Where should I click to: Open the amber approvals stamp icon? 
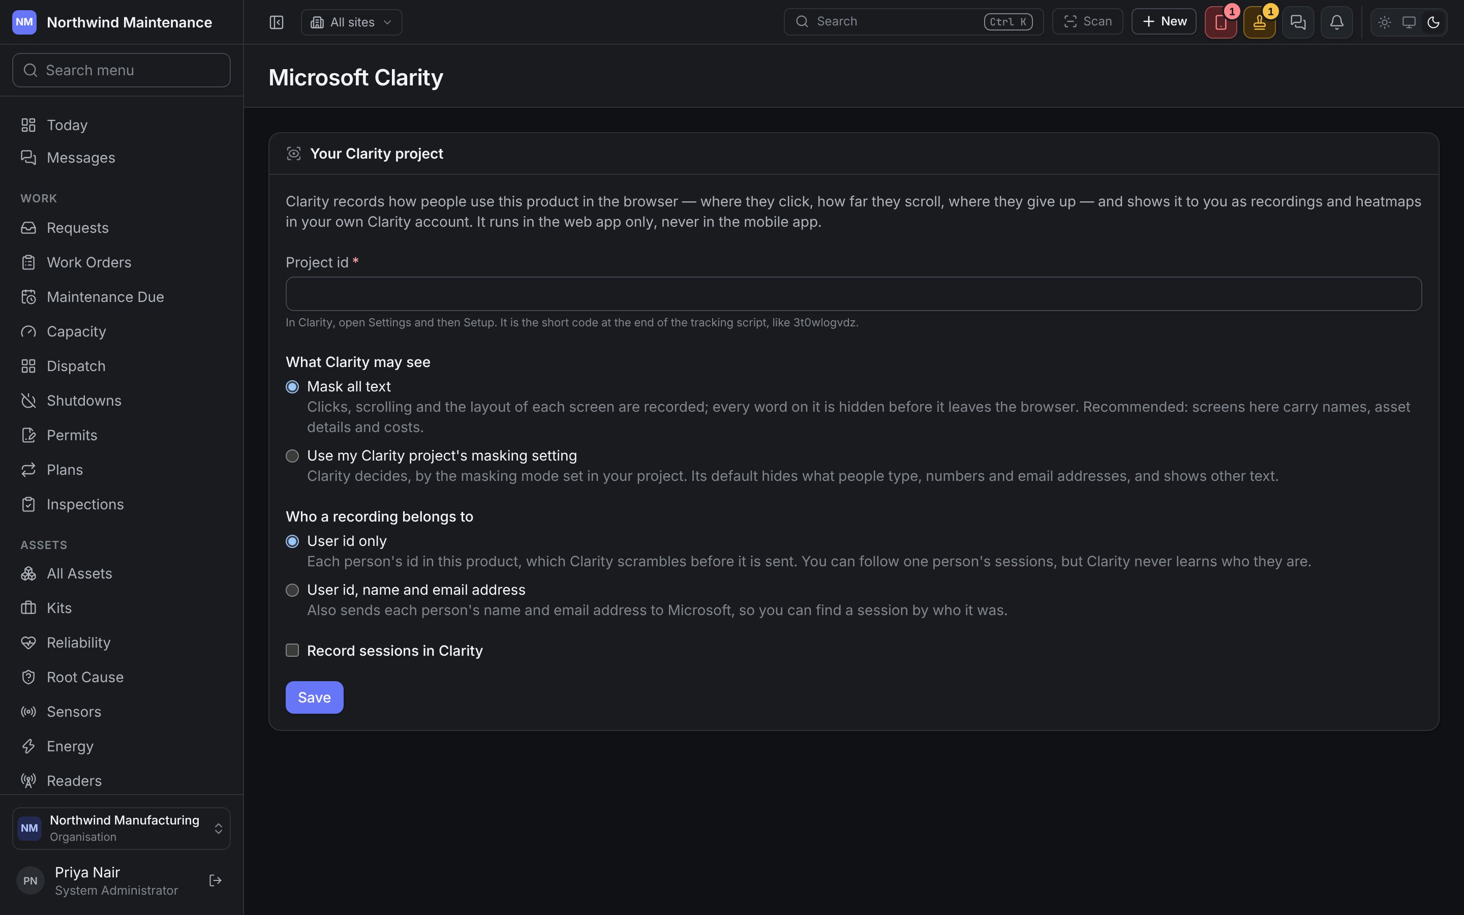click(x=1260, y=22)
